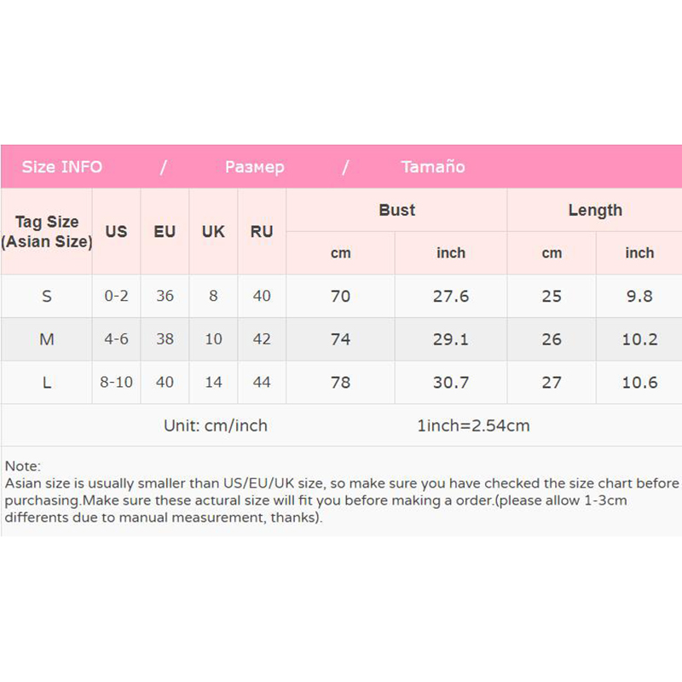
Task: Select the US column header
Action: [116, 232]
